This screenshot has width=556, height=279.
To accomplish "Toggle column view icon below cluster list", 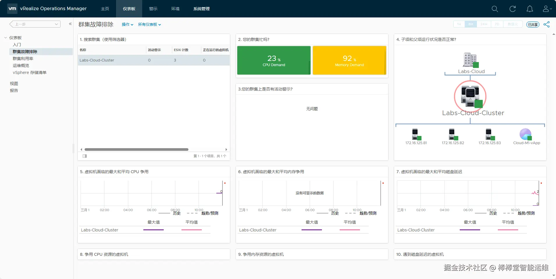I will [85, 156].
